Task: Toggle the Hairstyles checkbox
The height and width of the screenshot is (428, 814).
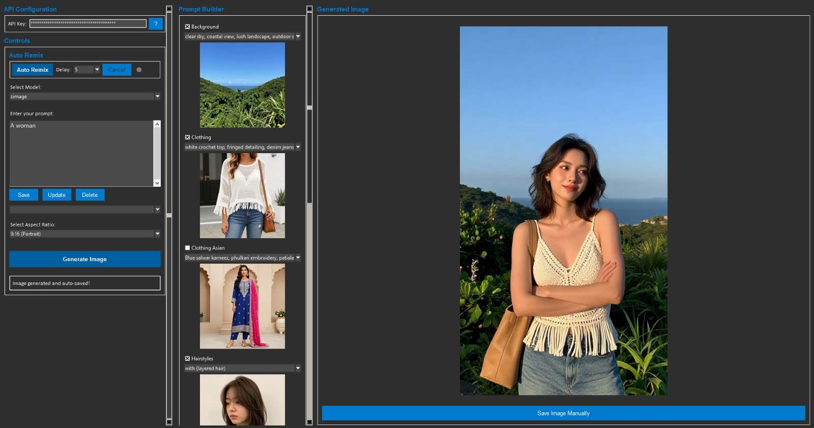Action: click(187, 358)
